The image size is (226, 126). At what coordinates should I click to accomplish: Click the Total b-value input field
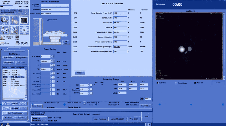click(119, 23)
